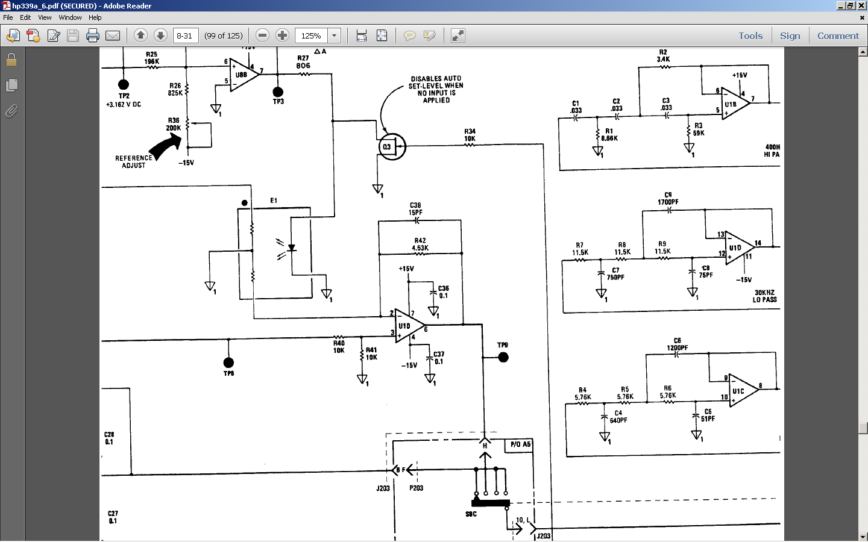Open the Tools pane
The width and height of the screenshot is (868, 542).
tap(750, 36)
